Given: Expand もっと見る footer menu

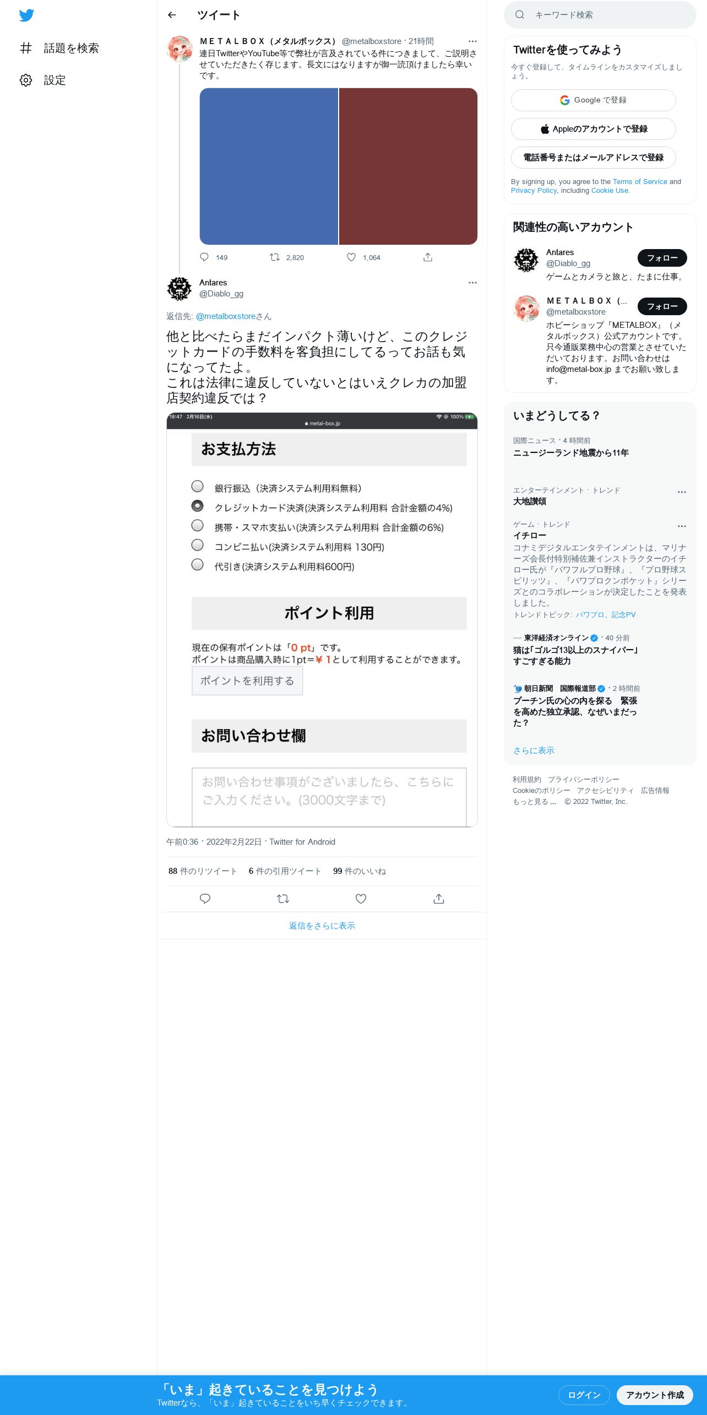Looking at the screenshot, I should pyautogui.click(x=535, y=802).
